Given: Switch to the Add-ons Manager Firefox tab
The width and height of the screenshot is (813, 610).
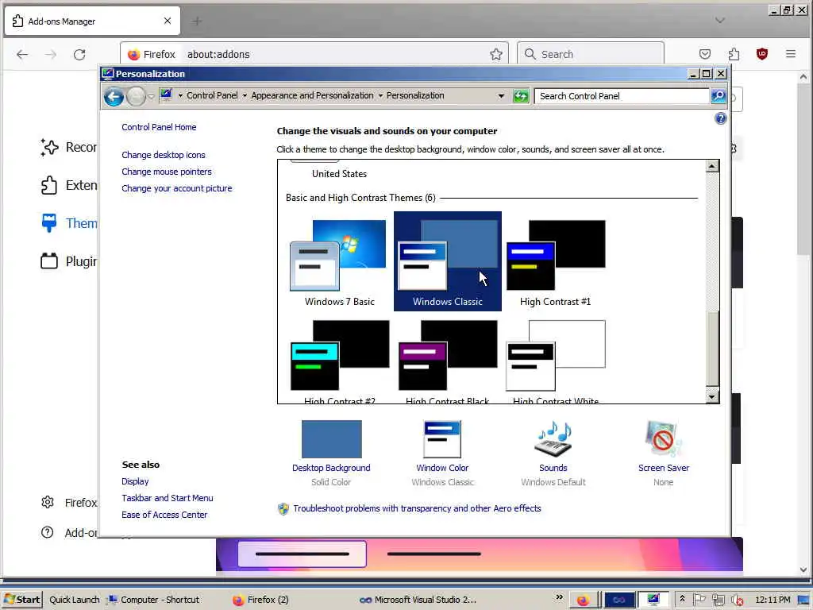Looking at the screenshot, I should tap(92, 21).
